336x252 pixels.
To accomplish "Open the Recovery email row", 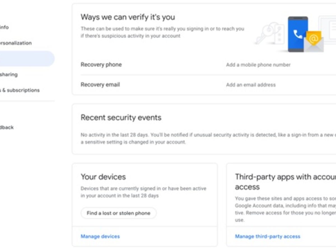I will pyautogui.click(x=100, y=85).
